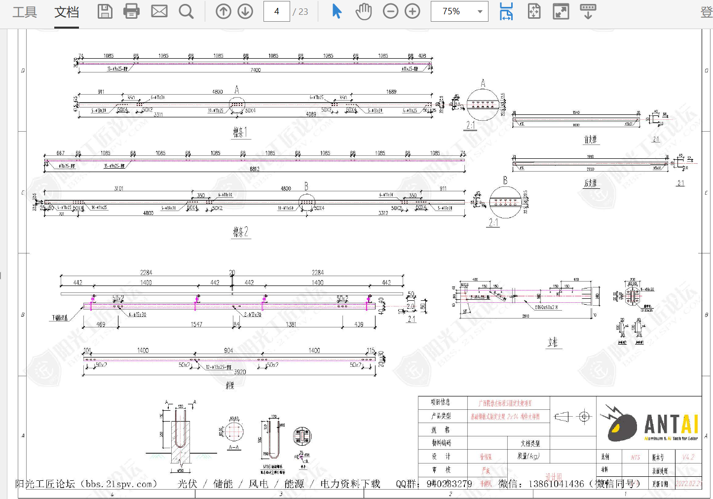Go to previous page with up arrow
The width and height of the screenshot is (713, 499).
224,11
